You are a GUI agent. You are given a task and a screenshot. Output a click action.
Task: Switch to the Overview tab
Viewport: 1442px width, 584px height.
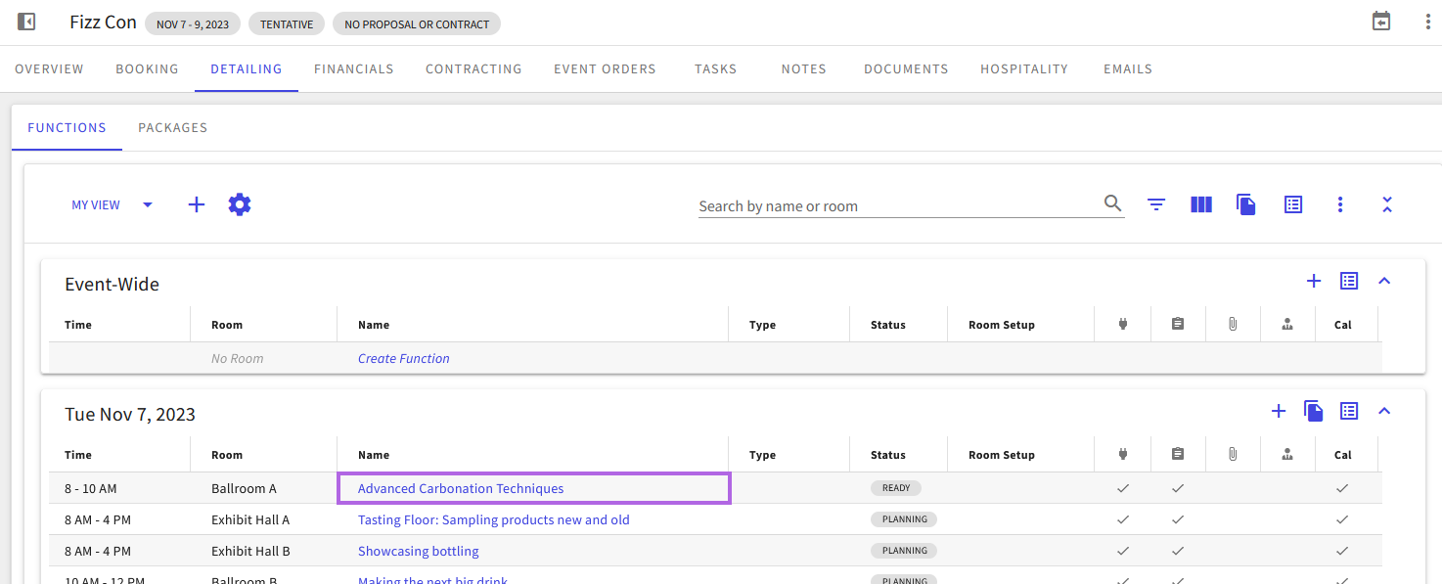tap(49, 69)
